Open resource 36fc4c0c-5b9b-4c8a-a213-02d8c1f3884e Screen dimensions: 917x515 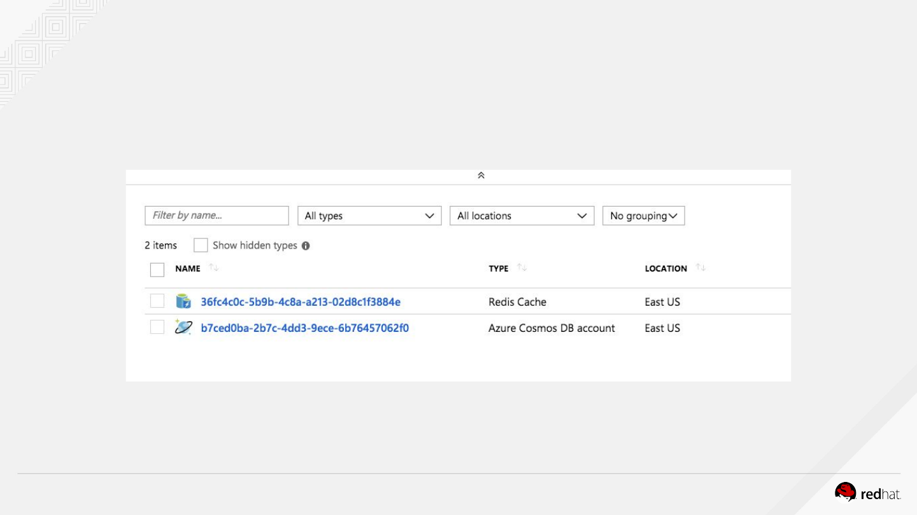pos(301,302)
